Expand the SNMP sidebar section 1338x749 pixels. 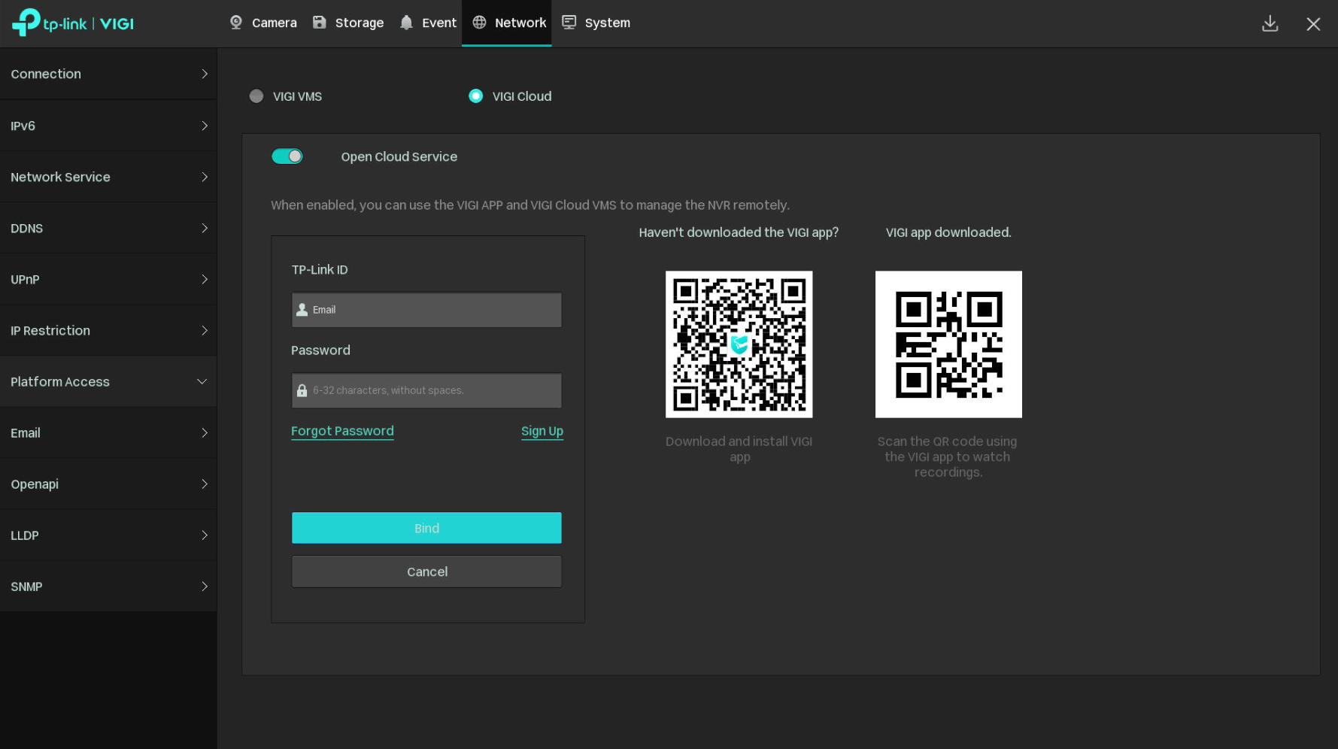108,586
